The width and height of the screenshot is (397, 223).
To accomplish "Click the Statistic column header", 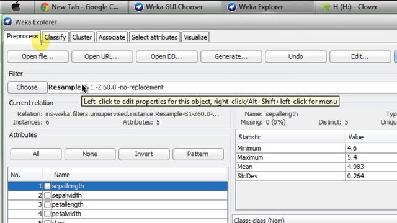I will click(x=291, y=138).
